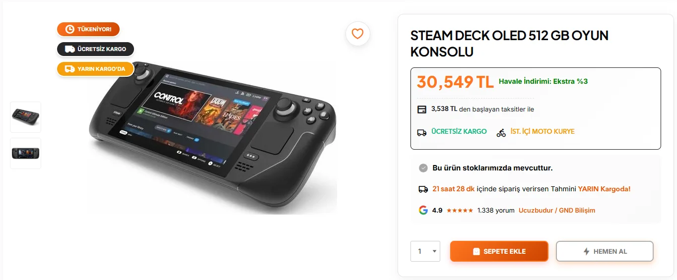This screenshot has height=280, width=677.
Task: Click the Google logo icon beside rating
Action: pos(423,210)
